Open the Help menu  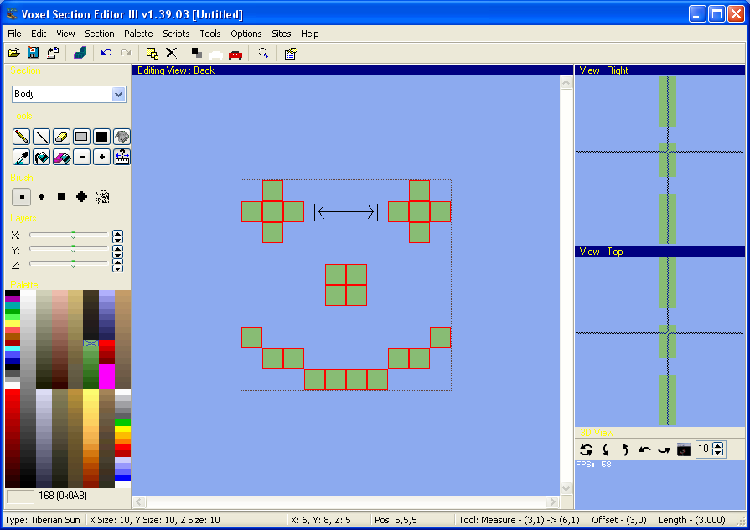(x=309, y=34)
